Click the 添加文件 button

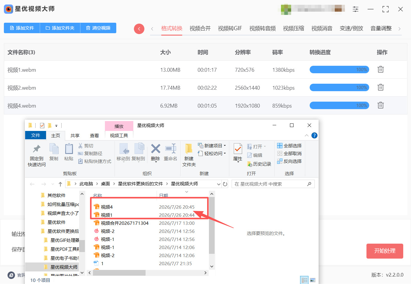(x=22, y=28)
